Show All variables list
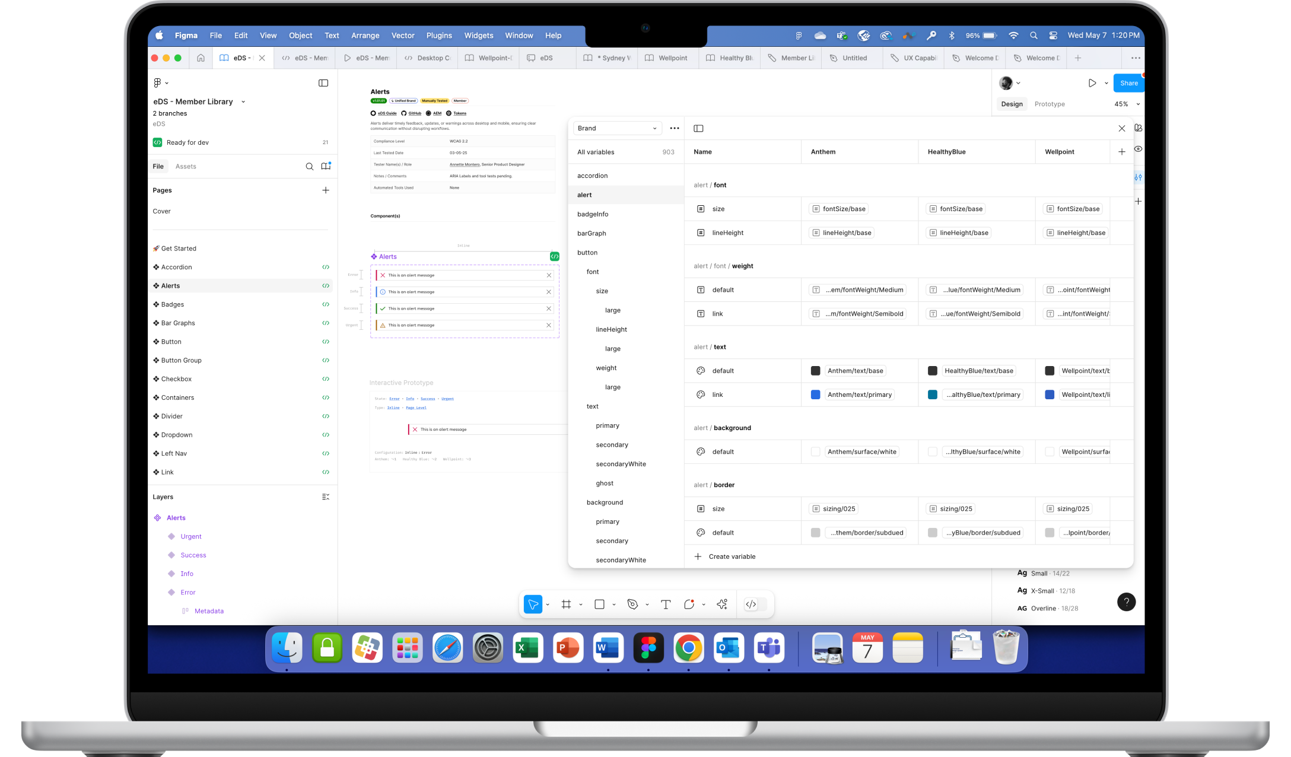Viewport: 1291px width, 757px height. 626,152
